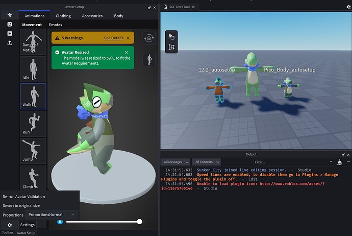Select the cage mesh tool in viewport
The image size is (352, 236).
coord(171,47)
